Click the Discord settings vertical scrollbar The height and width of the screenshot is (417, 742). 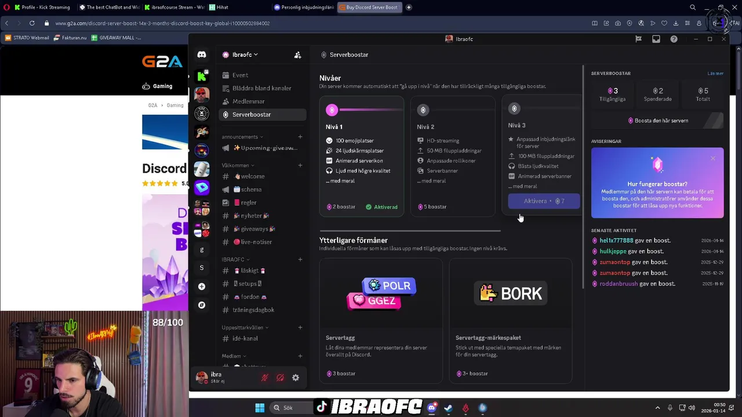[x=582, y=177]
